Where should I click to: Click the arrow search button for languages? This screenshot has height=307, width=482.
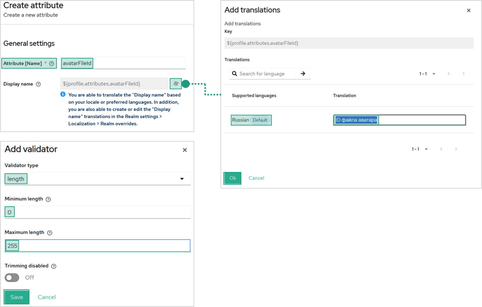[303, 74]
